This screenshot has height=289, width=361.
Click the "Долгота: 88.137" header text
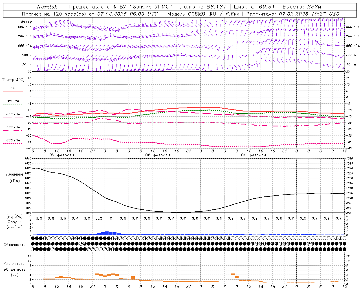click(203, 7)
